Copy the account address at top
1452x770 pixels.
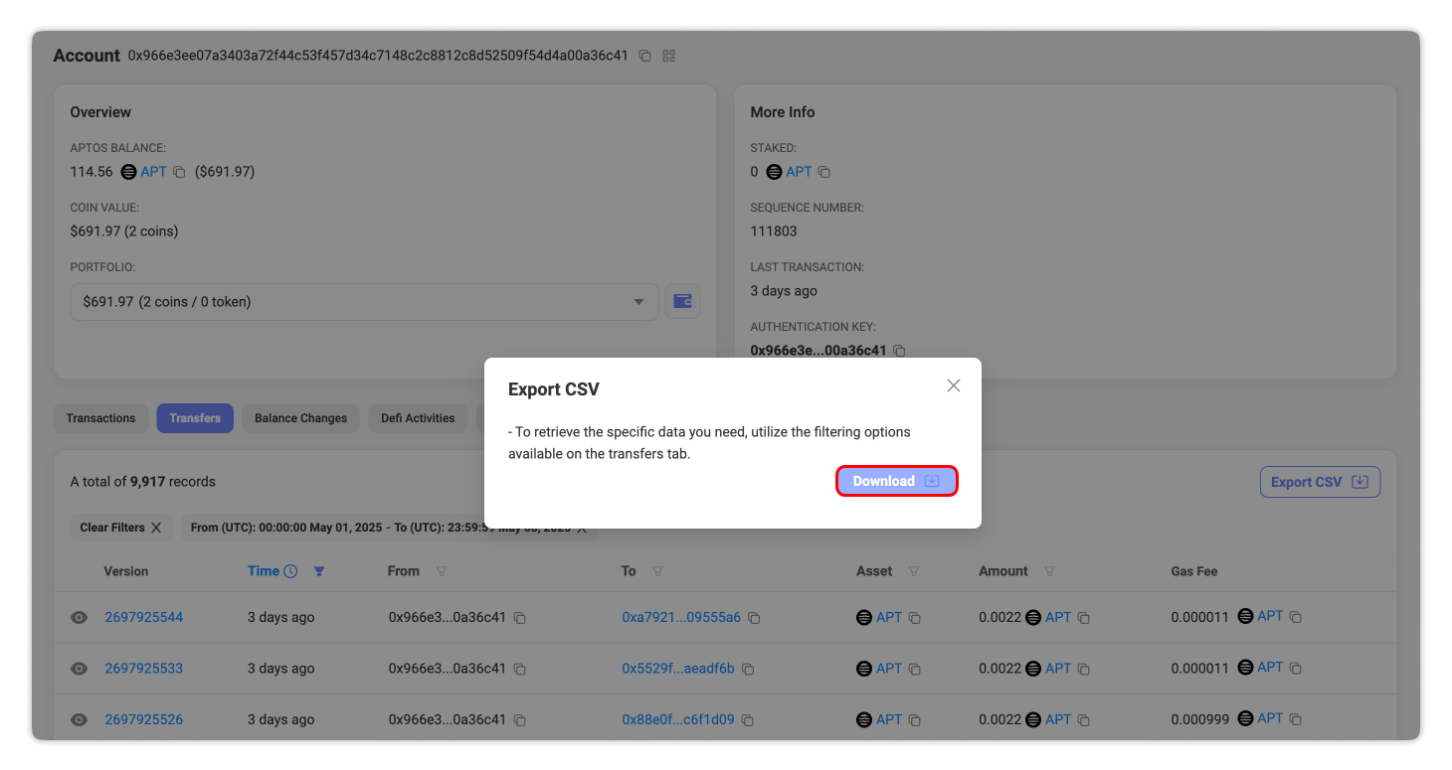(644, 56)
